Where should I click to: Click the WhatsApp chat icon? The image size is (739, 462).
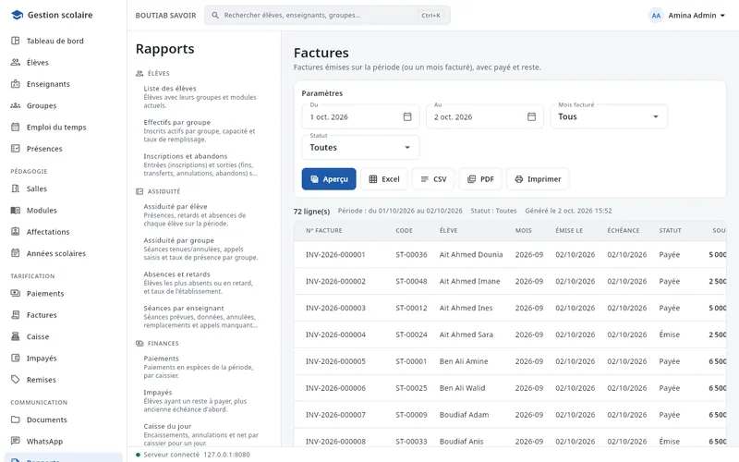click(x=16, y=441)
